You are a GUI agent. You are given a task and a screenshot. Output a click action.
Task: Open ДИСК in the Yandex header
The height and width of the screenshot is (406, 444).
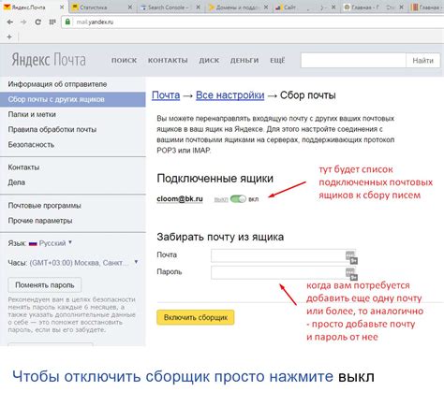click(x=209, y=61)
